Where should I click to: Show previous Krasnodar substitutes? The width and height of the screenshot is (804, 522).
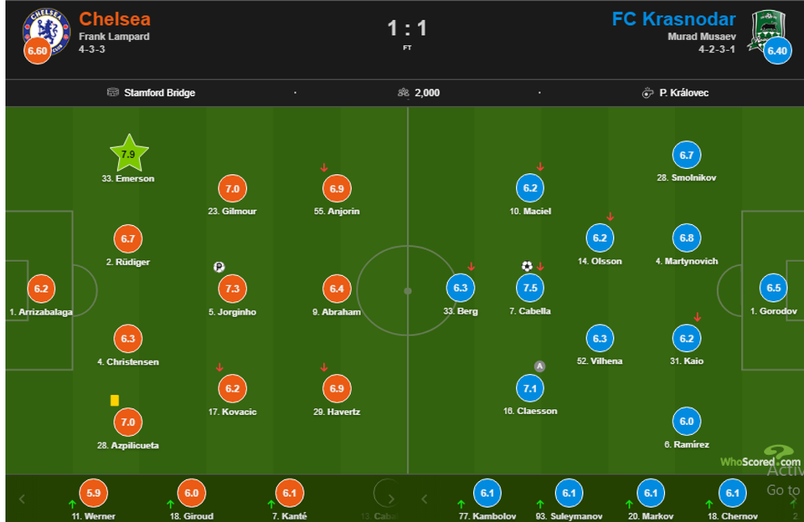click(424, 499)
